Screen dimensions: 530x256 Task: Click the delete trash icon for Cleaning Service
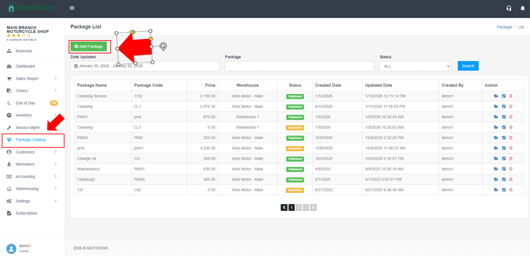click(x=511, y=96)
